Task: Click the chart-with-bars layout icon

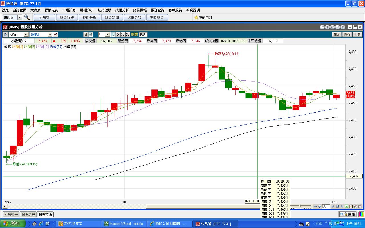Action: [x=356, y=206]
